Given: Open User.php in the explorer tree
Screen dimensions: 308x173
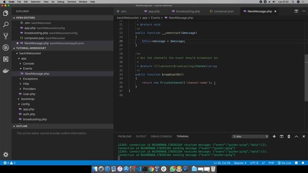Looking at the screenshot, I should click(29, 94).
